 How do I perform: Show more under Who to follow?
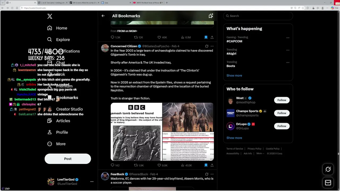point(234,138)
